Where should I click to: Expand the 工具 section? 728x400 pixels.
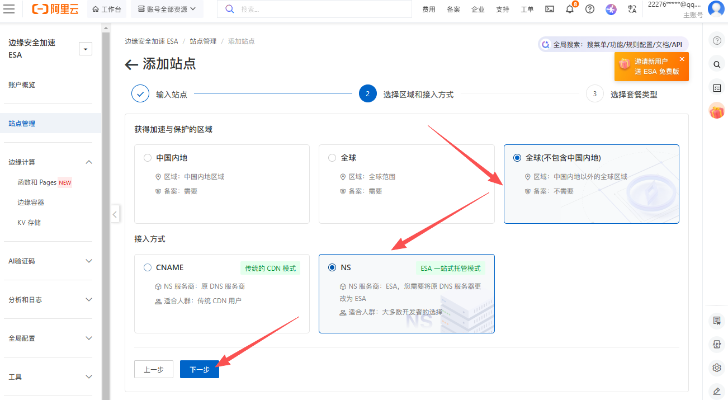[x=88, y=377]
